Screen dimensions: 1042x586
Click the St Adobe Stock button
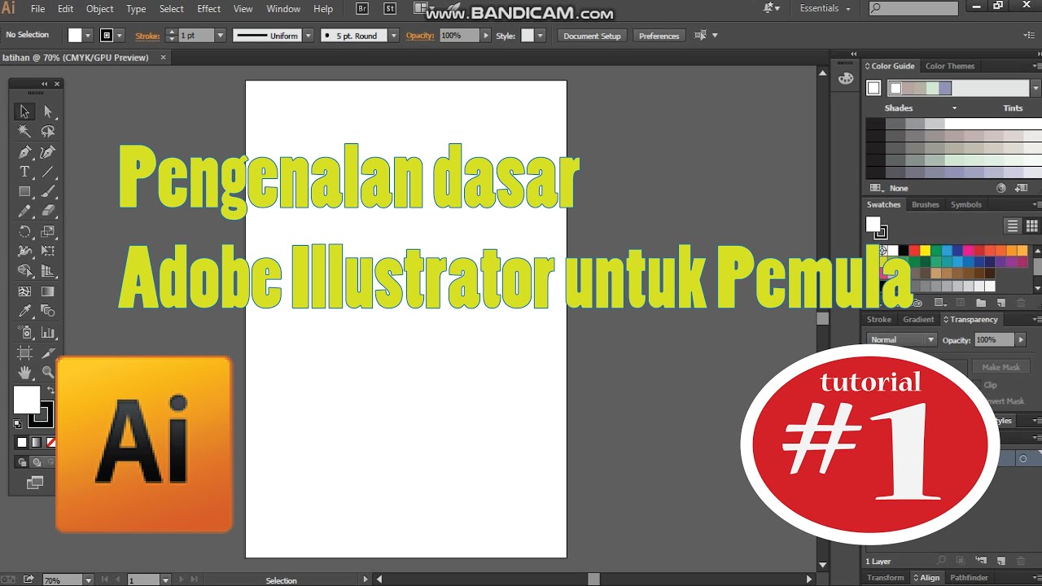pos(390,9)
